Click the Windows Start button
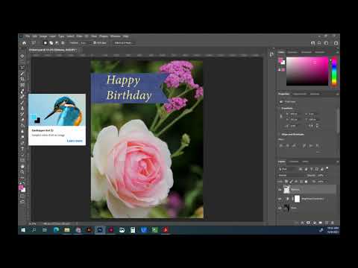Screen dimensions: 358x268 (x=23, y=230)
